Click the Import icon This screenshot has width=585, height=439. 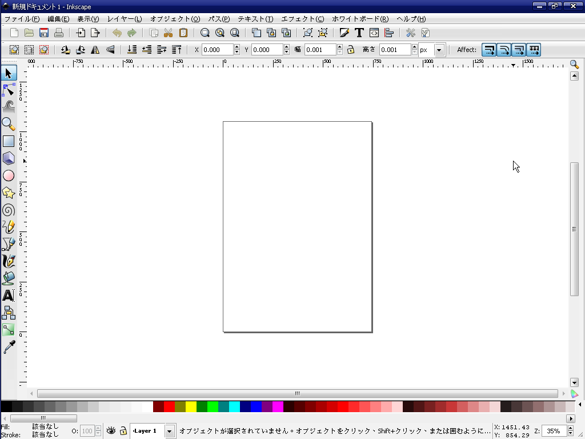(81, 33)
